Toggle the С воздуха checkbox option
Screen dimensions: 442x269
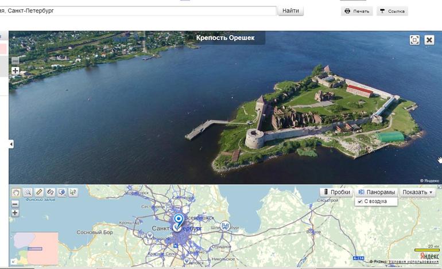360,201
